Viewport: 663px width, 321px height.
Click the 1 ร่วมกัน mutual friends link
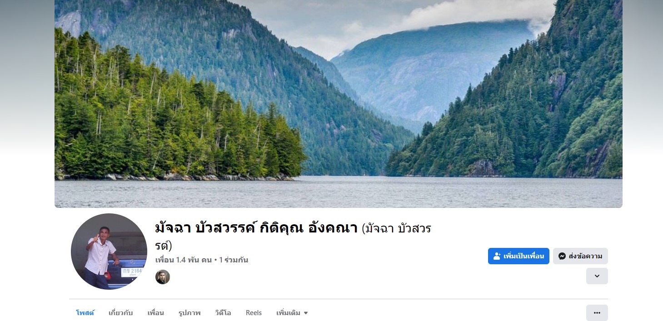(234, 260)
